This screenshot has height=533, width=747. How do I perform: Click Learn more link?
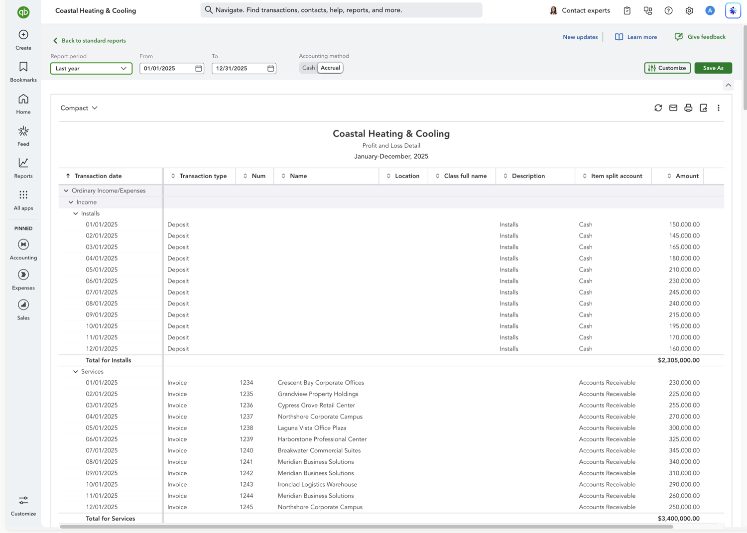point(636,37)
